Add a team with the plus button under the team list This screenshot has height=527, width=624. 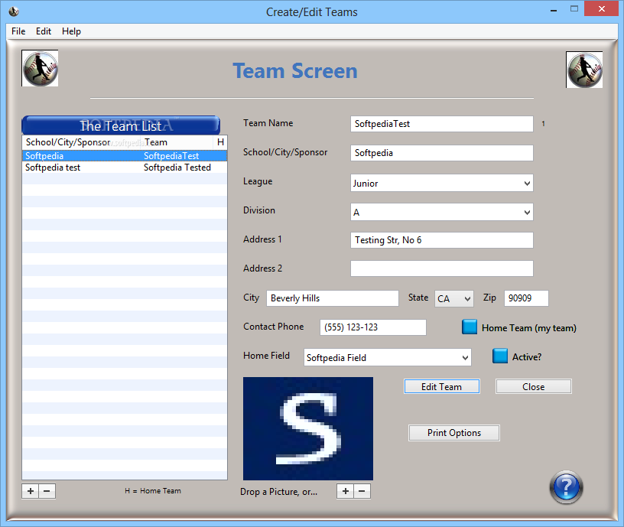[31, 491]
